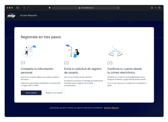The width and height of the screenshot is (168, 122).
Task: Enter full screen with the green button
Action: pos(12,8)
